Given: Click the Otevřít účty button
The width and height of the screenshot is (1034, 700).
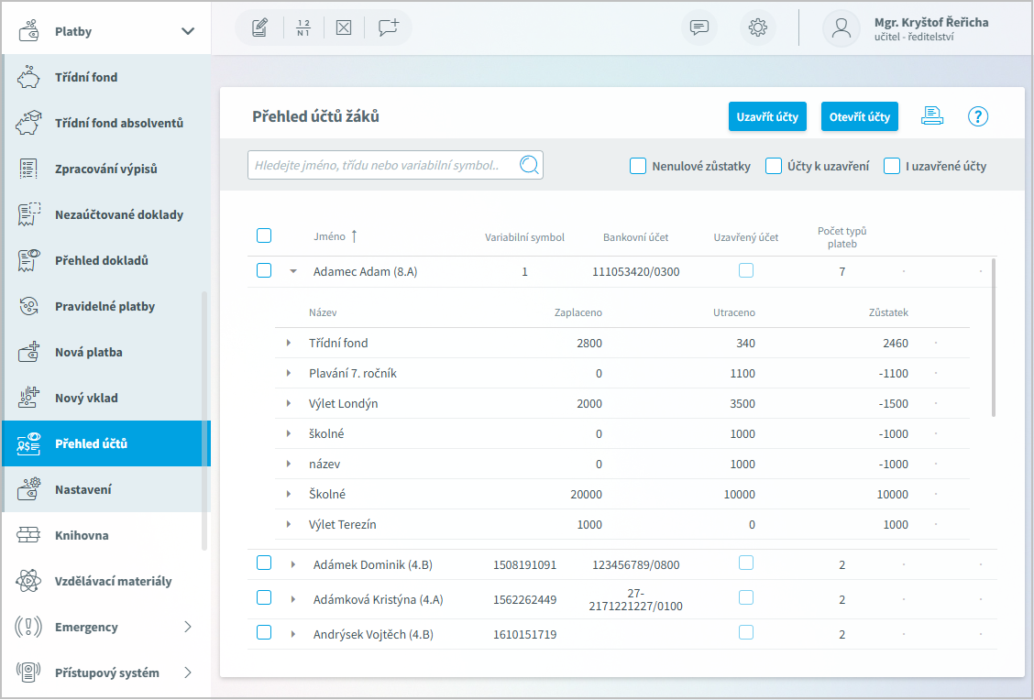Looking at the screenshot, I should click(859, 116).
